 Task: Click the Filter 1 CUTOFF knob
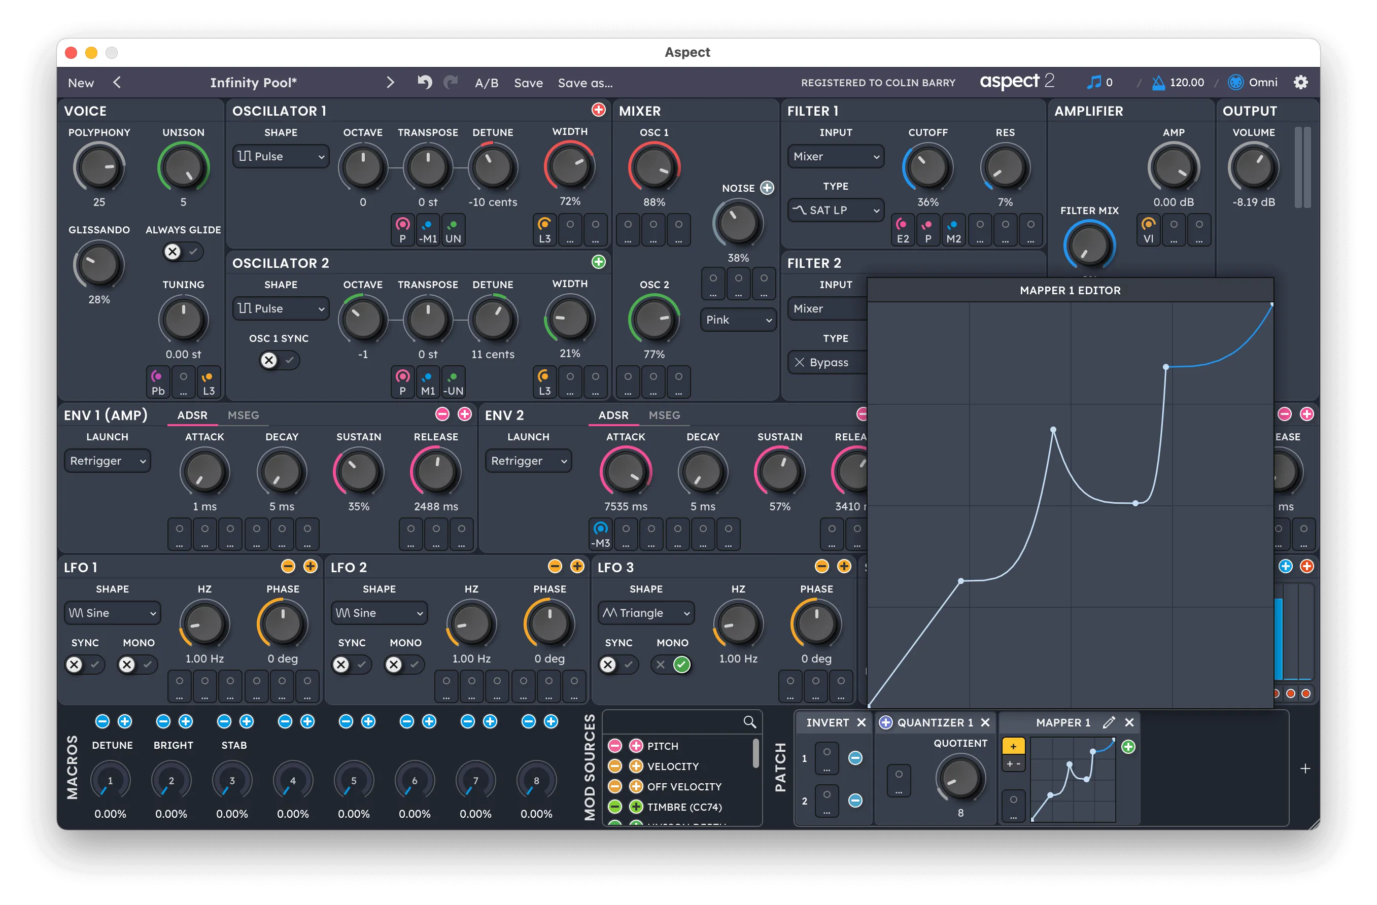tap(927, 167)
